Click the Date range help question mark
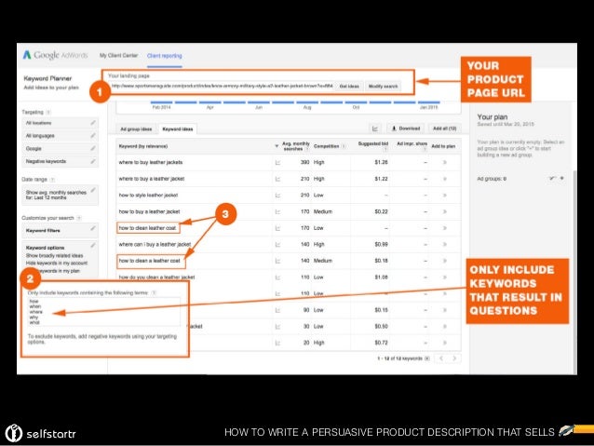Image resolution: width=594 pixels, height=446 pixels. click(52, 180)
